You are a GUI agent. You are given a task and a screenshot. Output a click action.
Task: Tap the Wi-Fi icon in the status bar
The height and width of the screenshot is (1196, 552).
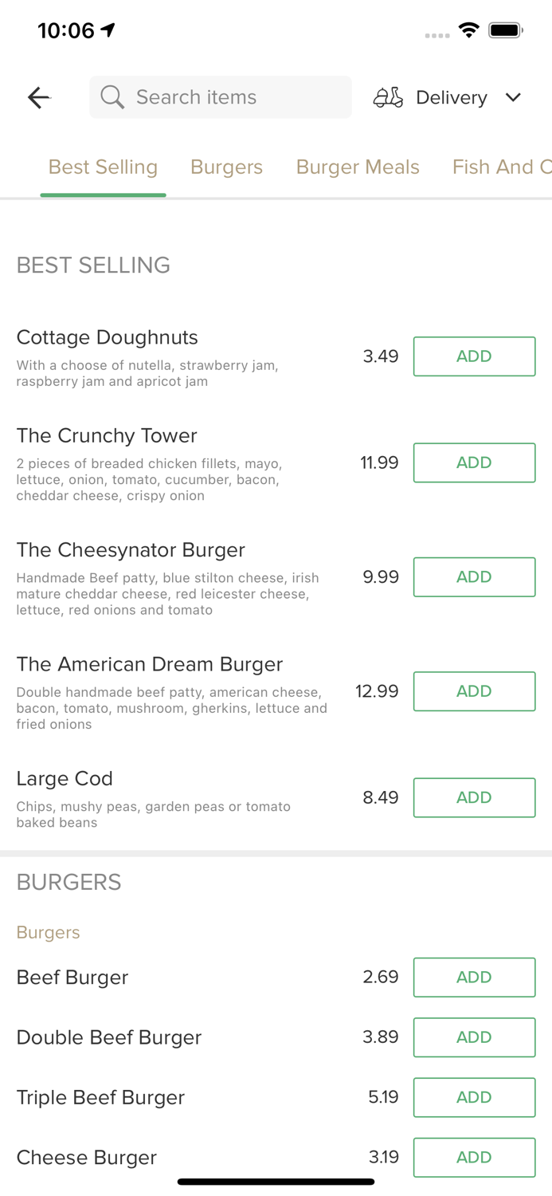coord(469,29)
